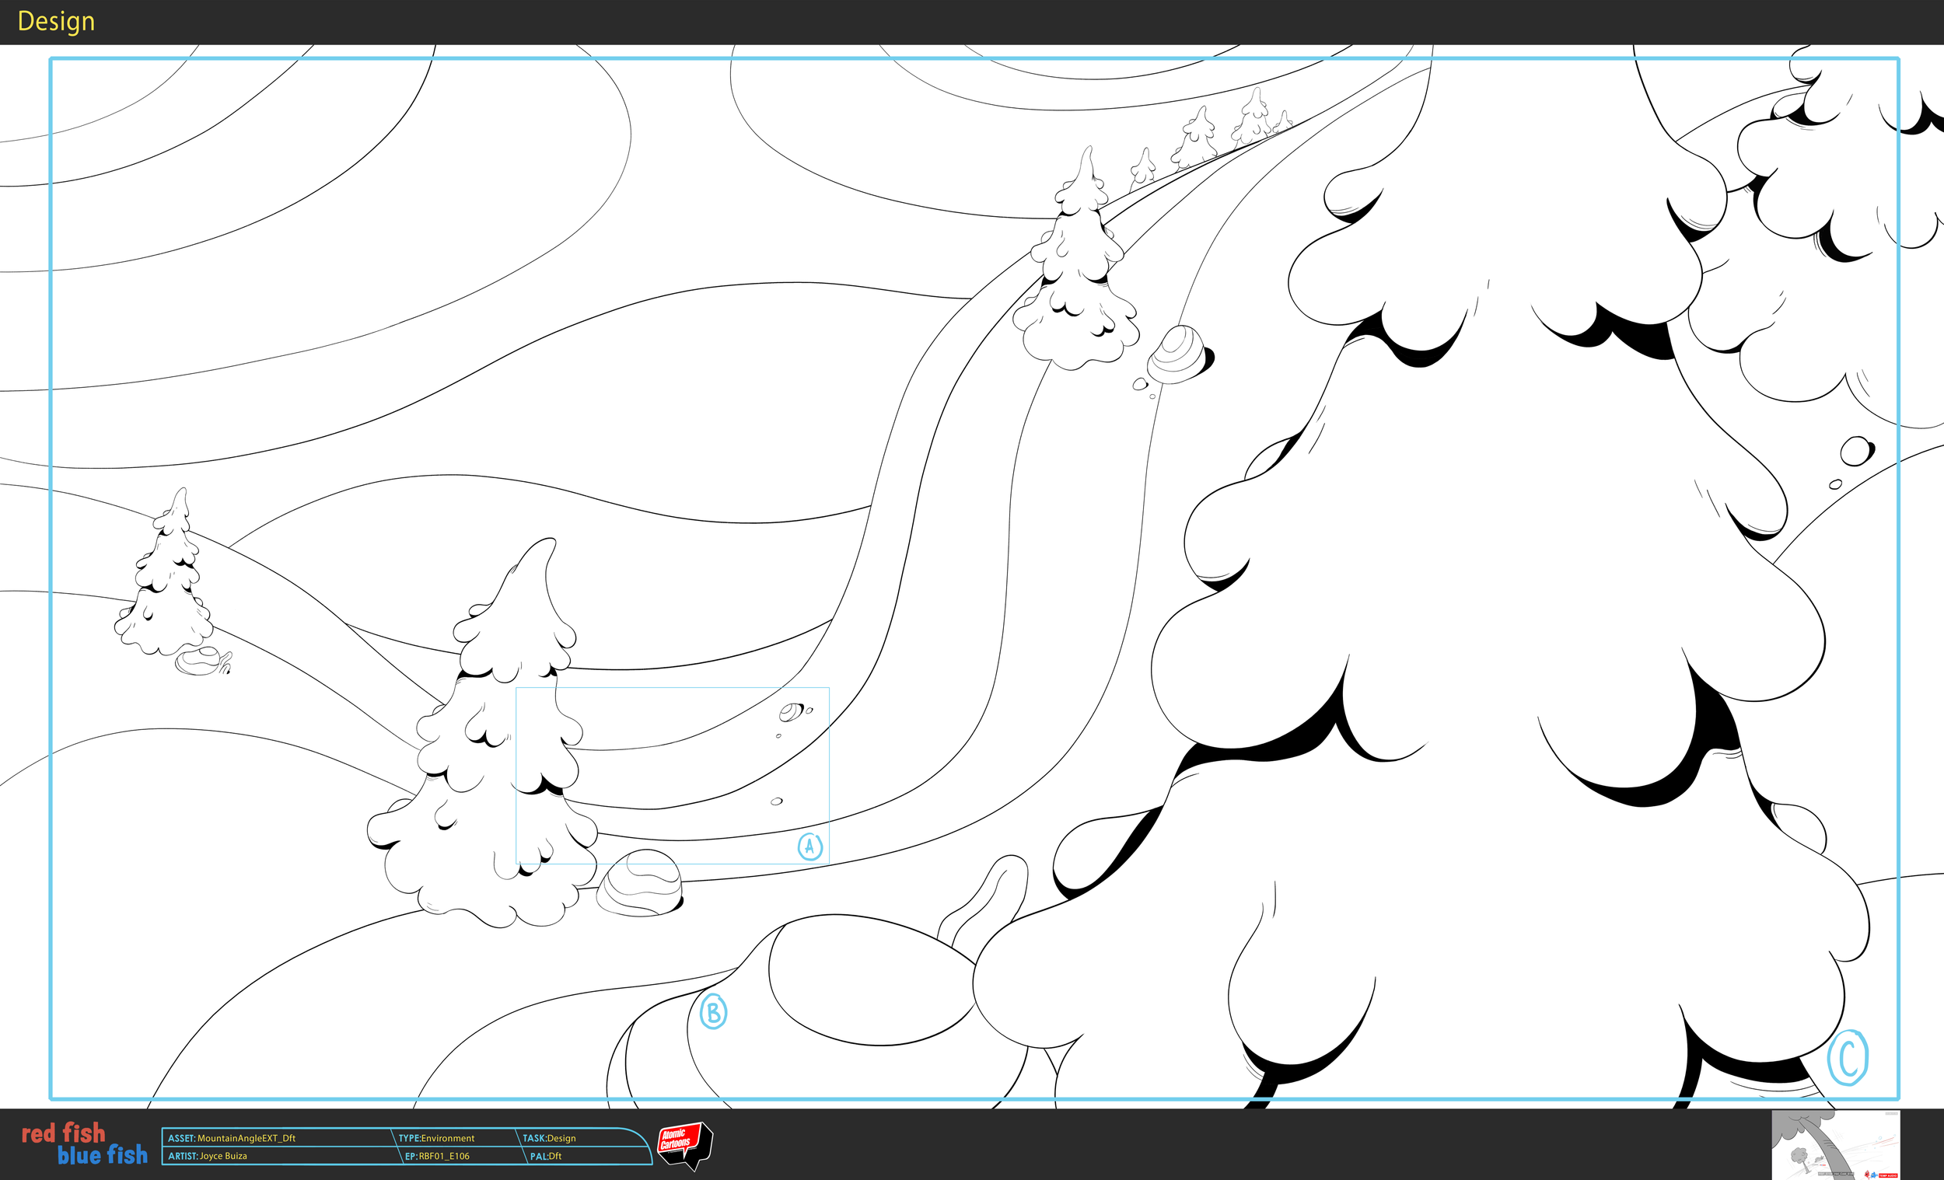This screenshot has width=1944, height=1180.
Task: Click the circled B marker
Action: coord(713,1012)
